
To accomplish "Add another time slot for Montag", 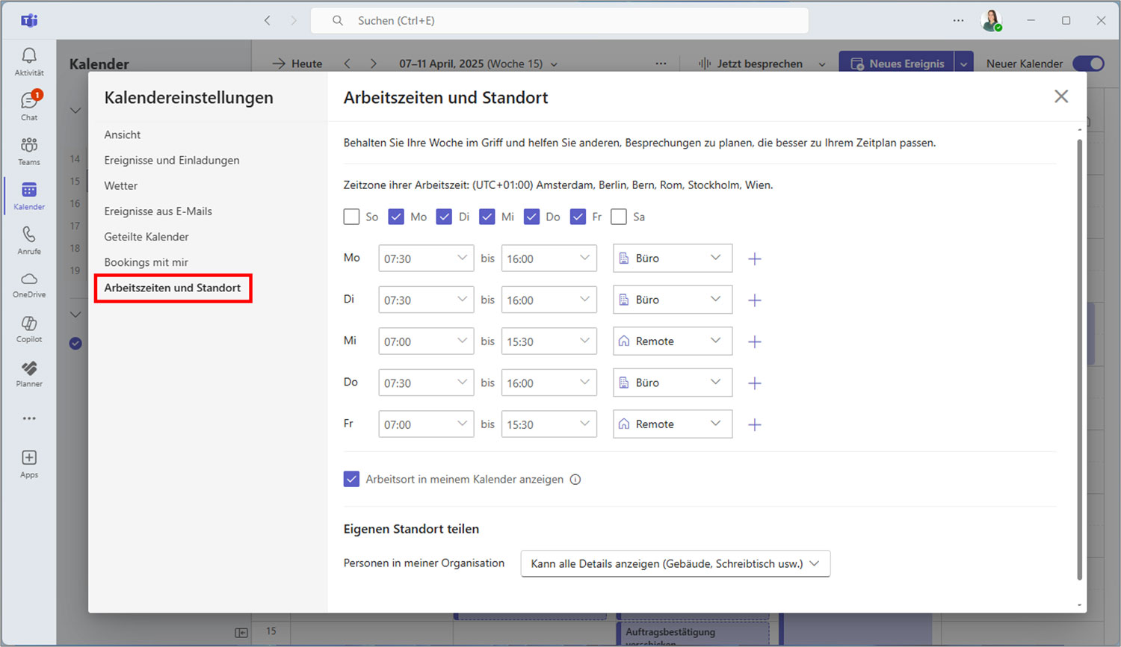I will pos(754,258).
